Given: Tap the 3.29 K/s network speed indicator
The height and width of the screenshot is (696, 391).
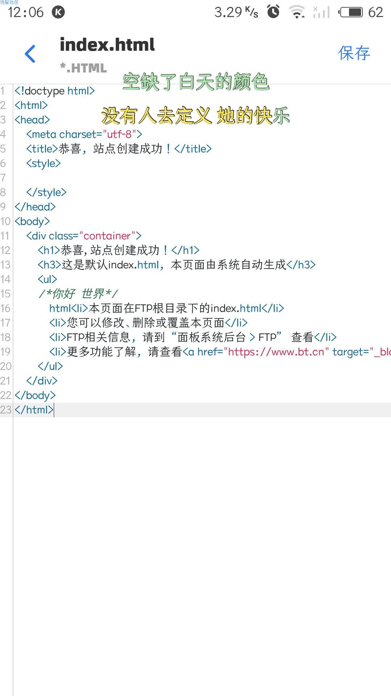Looking at the screenshot, I should [x=236, y=12].
